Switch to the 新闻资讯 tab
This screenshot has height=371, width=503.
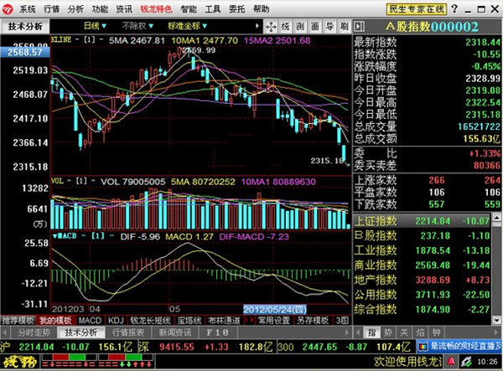pyautogui.click(x=175, y=332)
